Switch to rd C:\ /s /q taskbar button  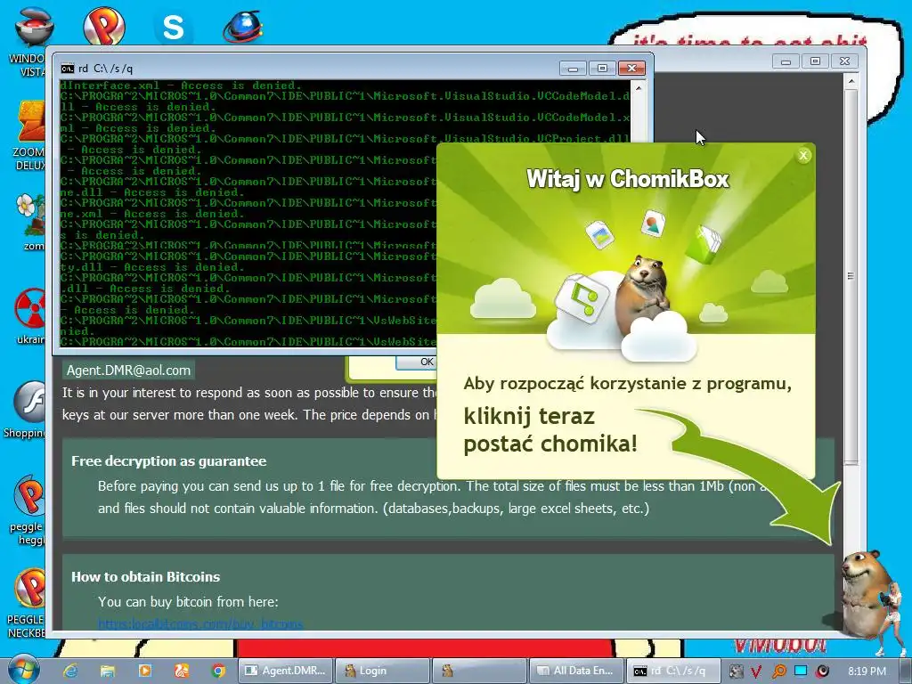tap(672, 671)
